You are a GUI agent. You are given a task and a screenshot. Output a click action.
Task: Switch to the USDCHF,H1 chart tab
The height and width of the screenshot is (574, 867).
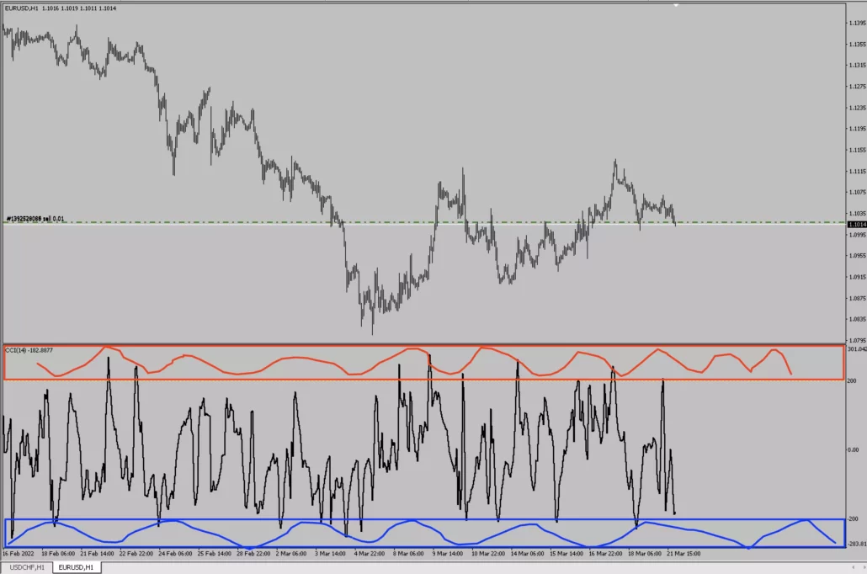(x=26, y=567)
